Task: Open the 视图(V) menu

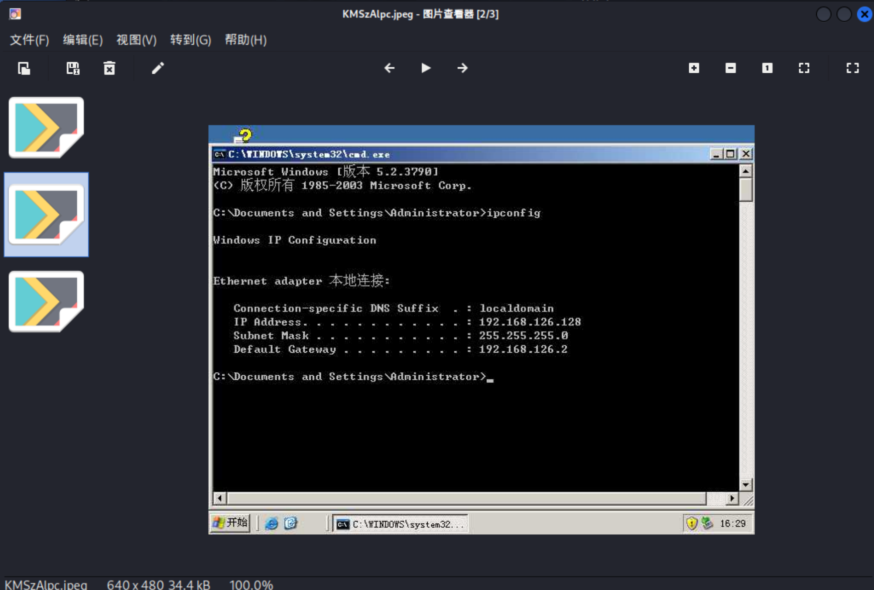Action: pos(137,40)
